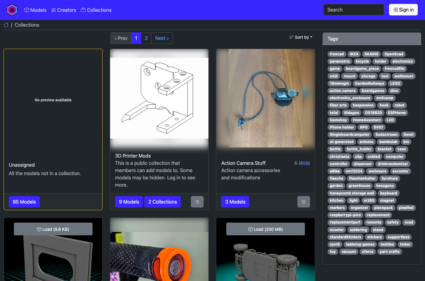425x281 pixels.
Task: Open the Models nav item
Action: point(35,10)
